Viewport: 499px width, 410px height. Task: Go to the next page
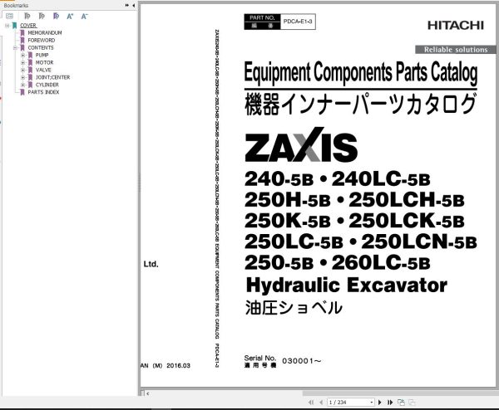tap(380, 403)
